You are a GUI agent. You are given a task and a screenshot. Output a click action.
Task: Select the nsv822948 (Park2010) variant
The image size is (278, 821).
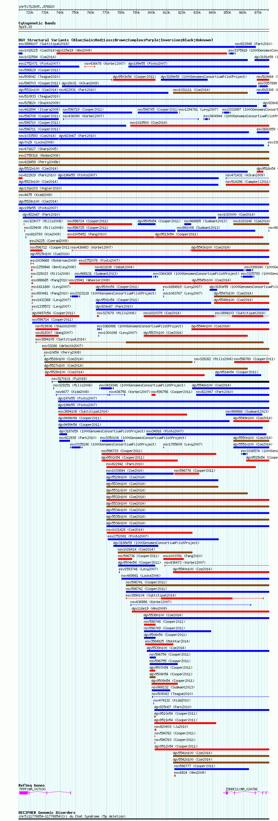click(x=254, y=44)
